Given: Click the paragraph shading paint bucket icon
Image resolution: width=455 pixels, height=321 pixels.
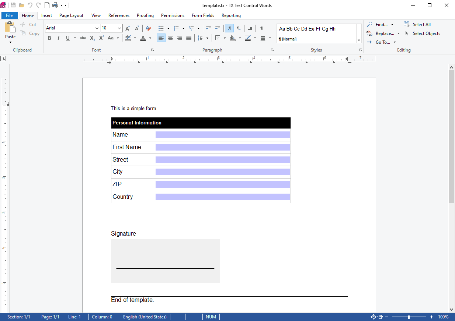Looking at the screenshot, I should (x=232, y=38).
